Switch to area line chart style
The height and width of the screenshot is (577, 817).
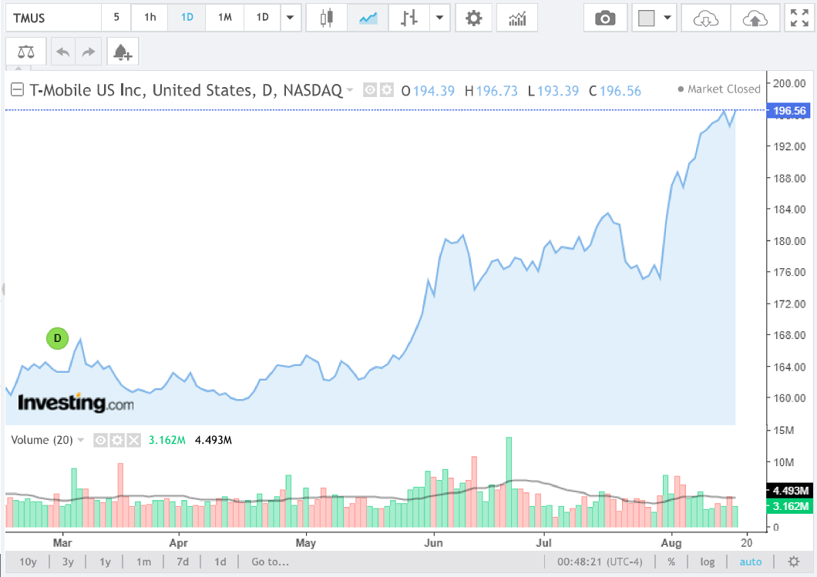[x=368, y=18]
